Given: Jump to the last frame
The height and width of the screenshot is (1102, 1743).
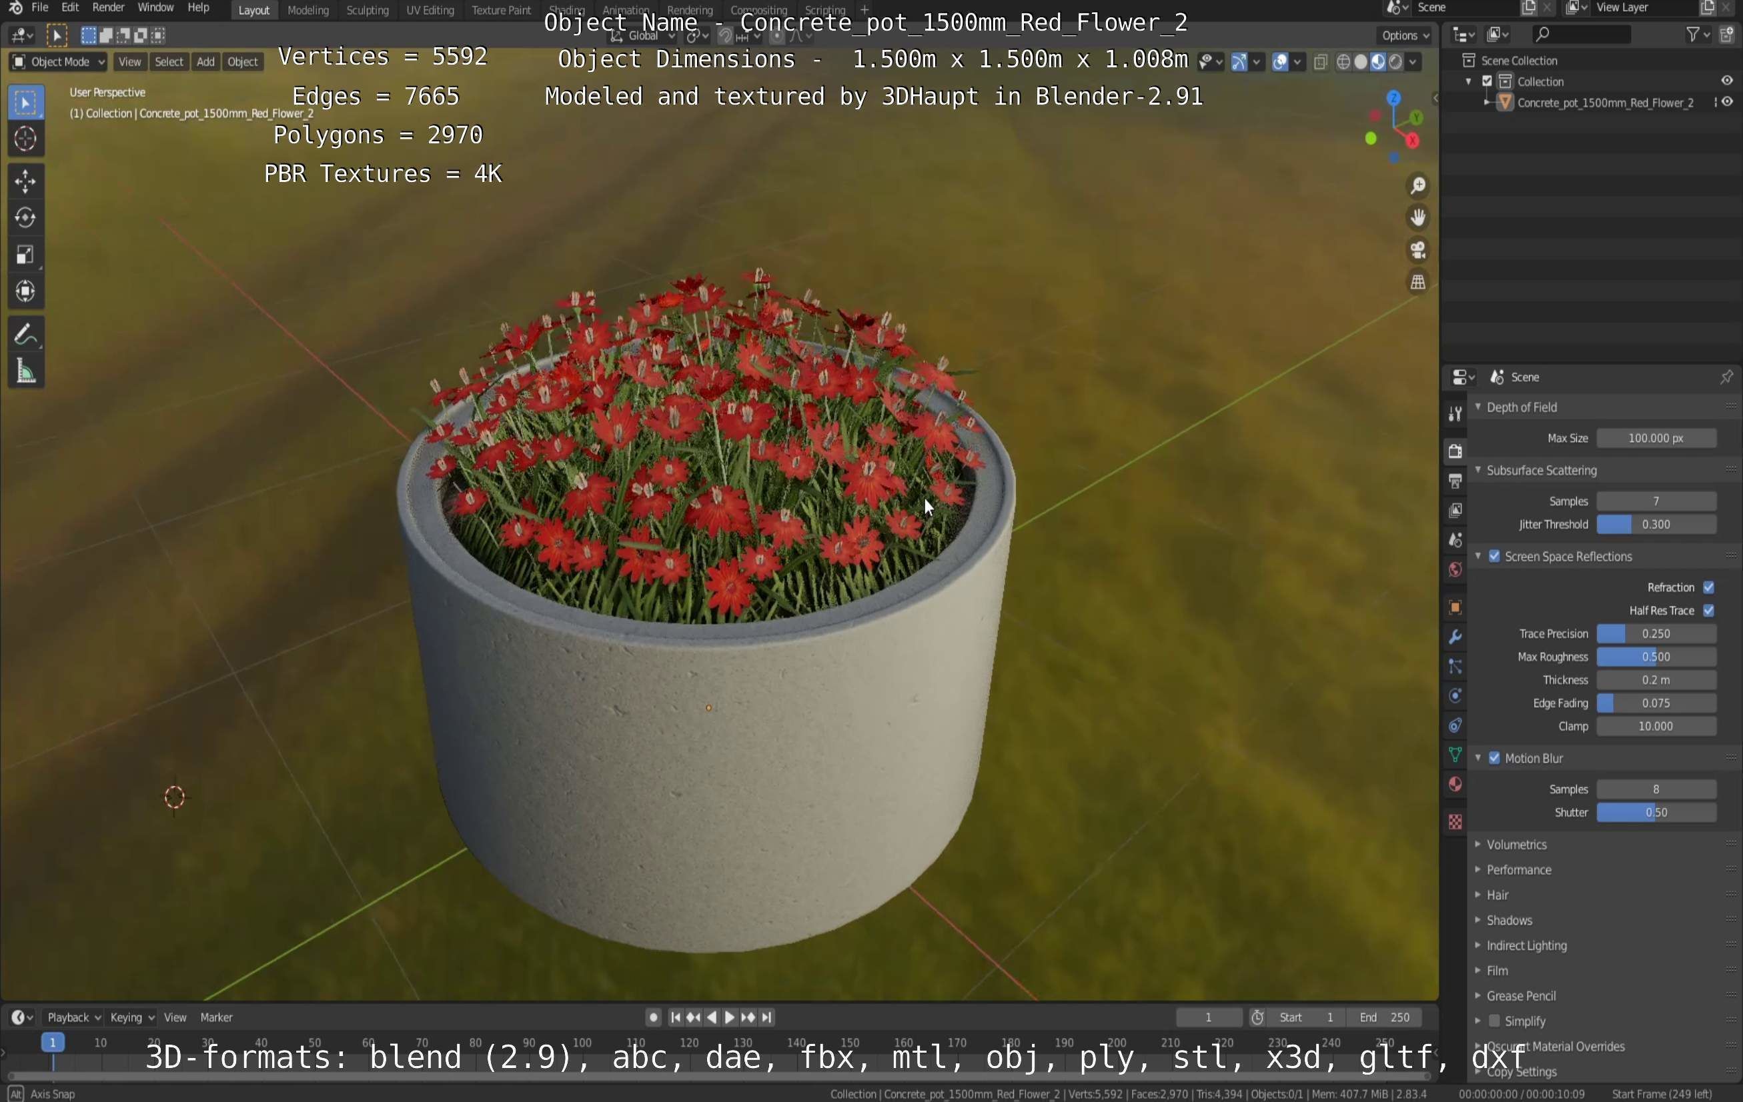Looking at the screenshot, I should [766, 1017].
